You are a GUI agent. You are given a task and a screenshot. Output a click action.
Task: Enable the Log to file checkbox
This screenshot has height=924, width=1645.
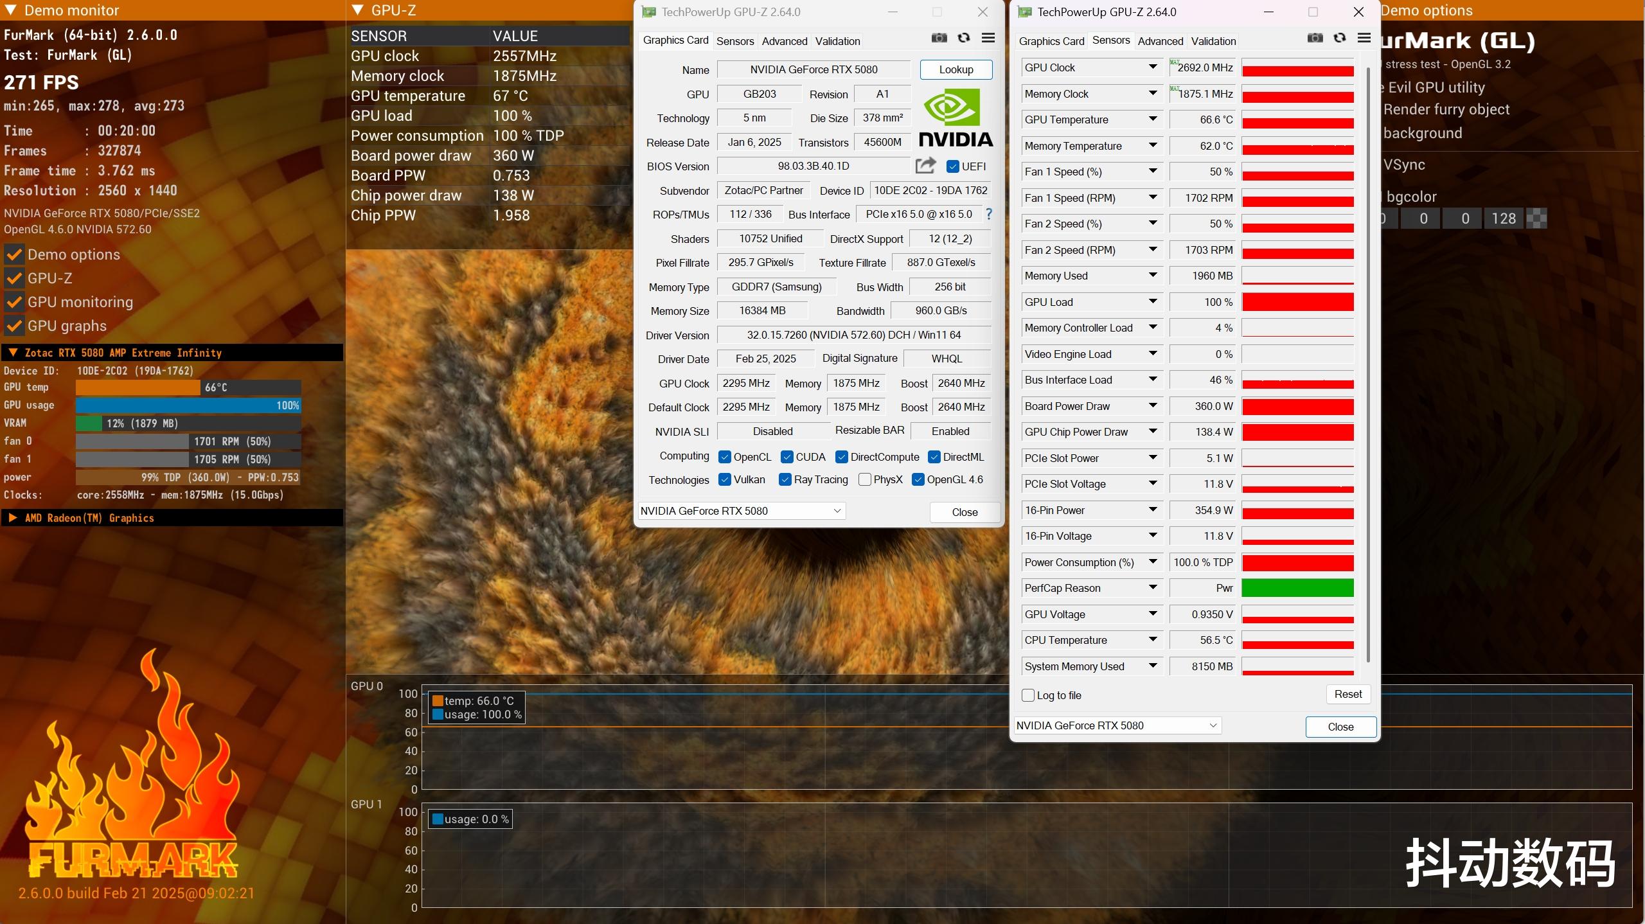coord(1028,695)
